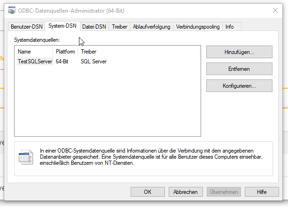Viewport: 288px width, 208px height.
Task: Switch to the Verbindungspooling tab
Action: pos(198,27)
